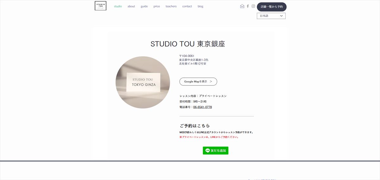The image size is (380, 180).
Task: Click the LINE 友だち追加 button
Action: coord(216,151)
